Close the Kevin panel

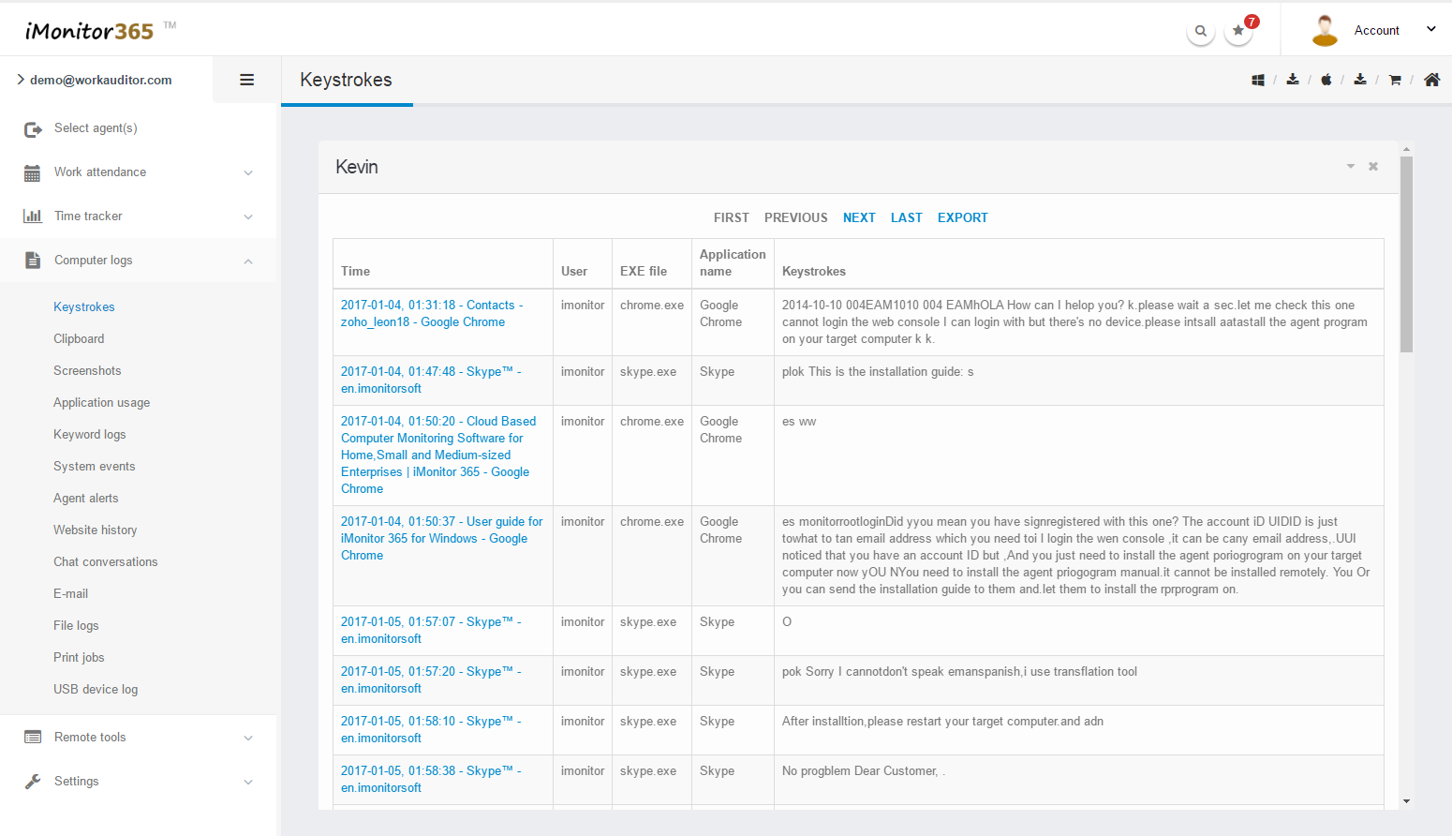point(1373,167)
